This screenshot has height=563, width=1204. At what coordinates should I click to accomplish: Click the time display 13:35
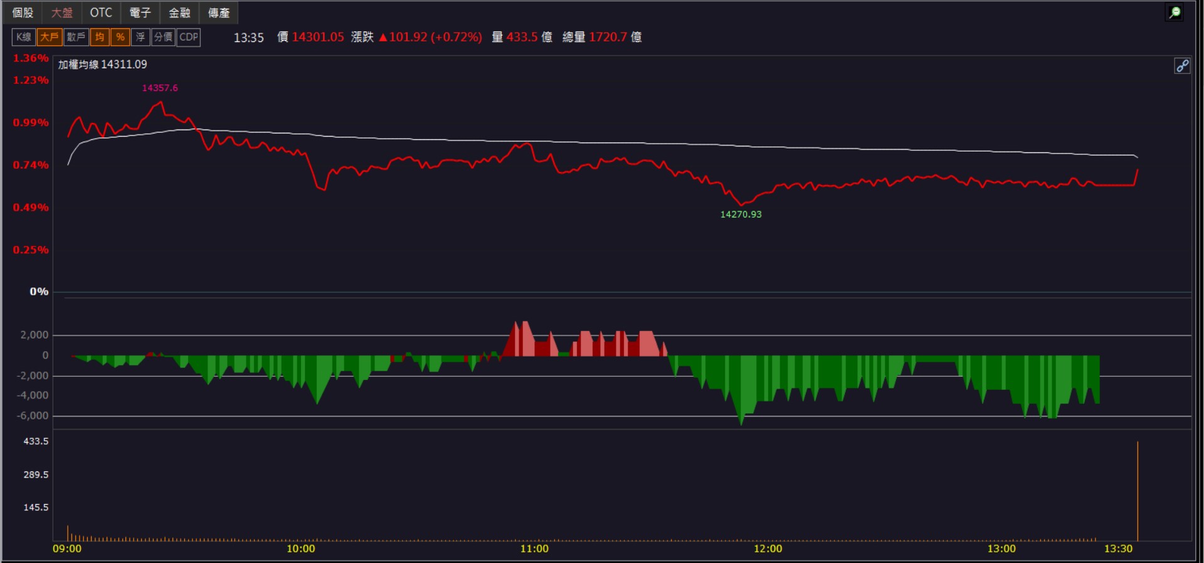pyautogui.click(x=248, y=38)
